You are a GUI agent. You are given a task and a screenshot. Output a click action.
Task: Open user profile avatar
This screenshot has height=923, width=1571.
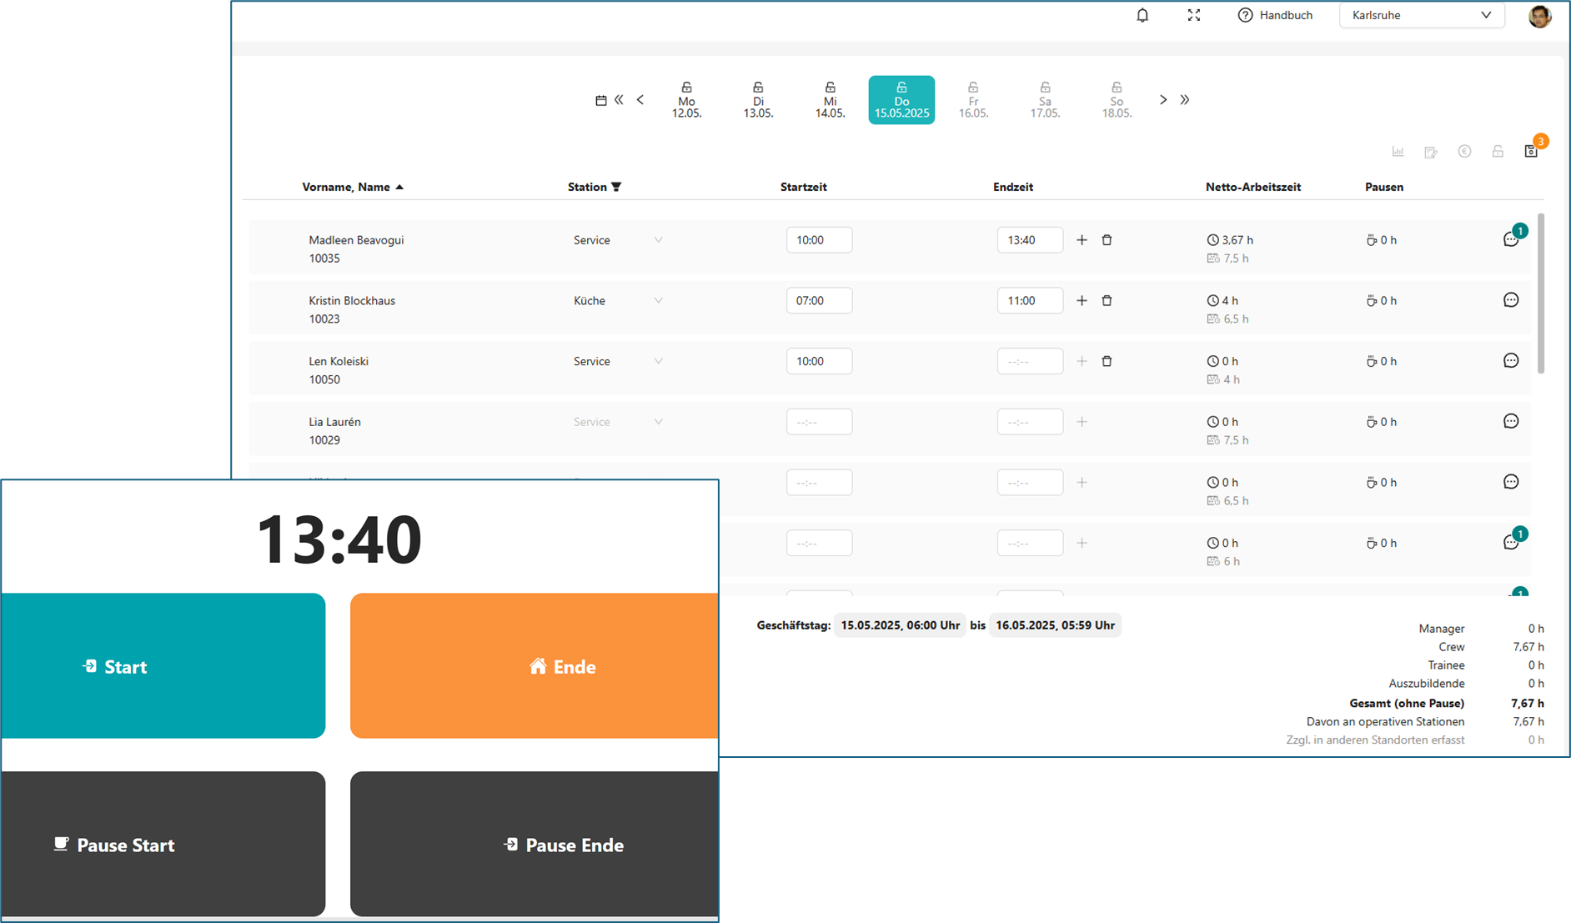coord(1539,16)
